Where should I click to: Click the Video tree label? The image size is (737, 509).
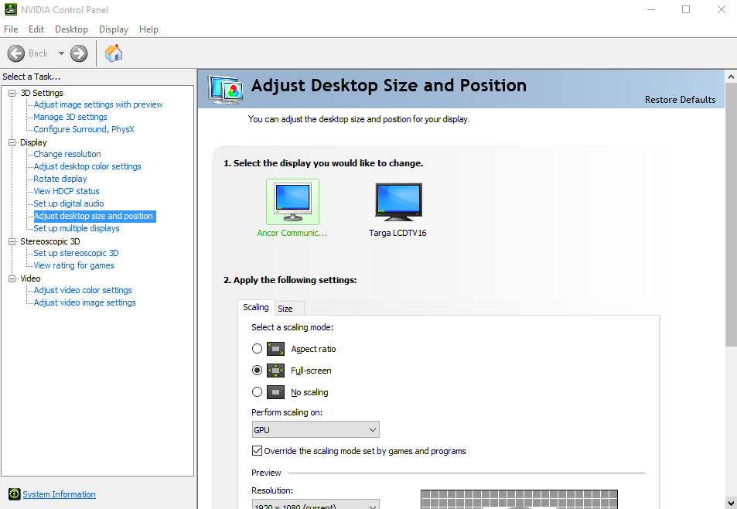(x=31, y=278)
